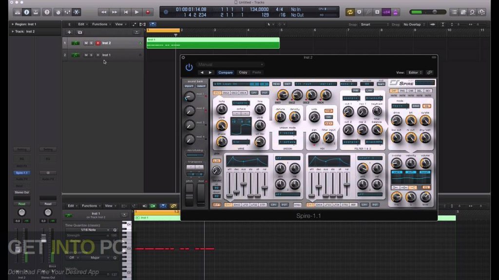Open the Functions menu in Tracks area
This screenshot has width=499, height=280.
pyautogui.click(x=101, y=24)
